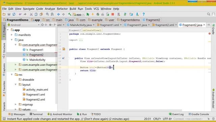
Task: Select Fragment1 class in project tree
Action: [36, 50]
